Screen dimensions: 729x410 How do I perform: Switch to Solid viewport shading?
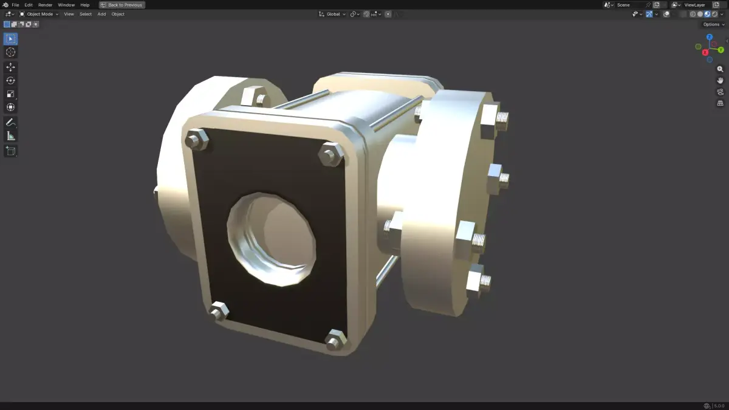click(x=700, y=14)
